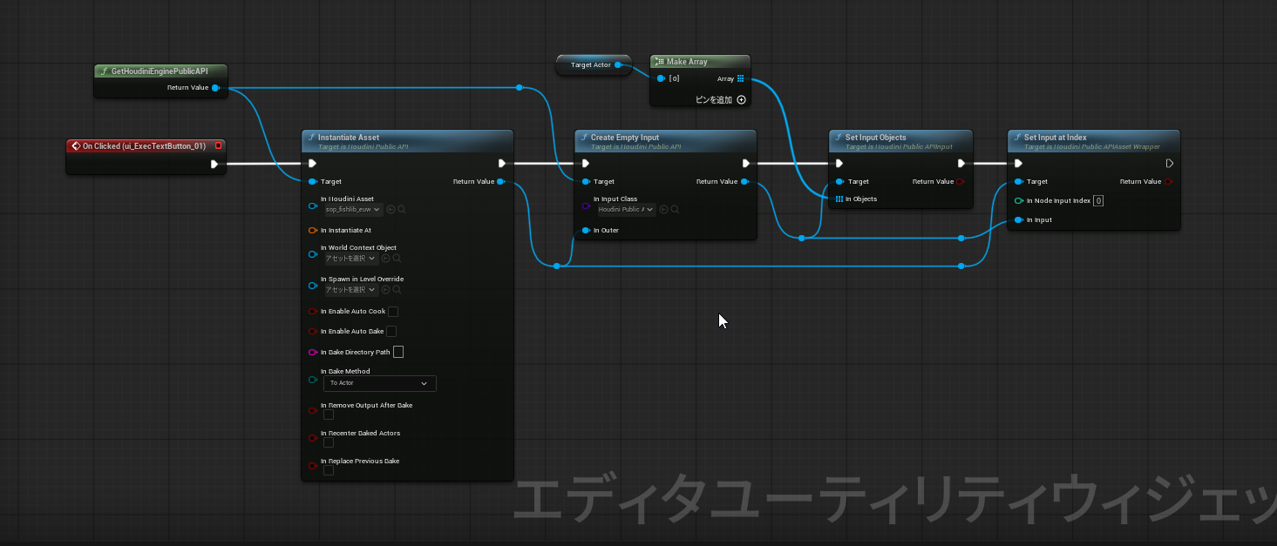
Task: Toggle the In Enable Auto Bake checkbox
Action: coord(391,332)
